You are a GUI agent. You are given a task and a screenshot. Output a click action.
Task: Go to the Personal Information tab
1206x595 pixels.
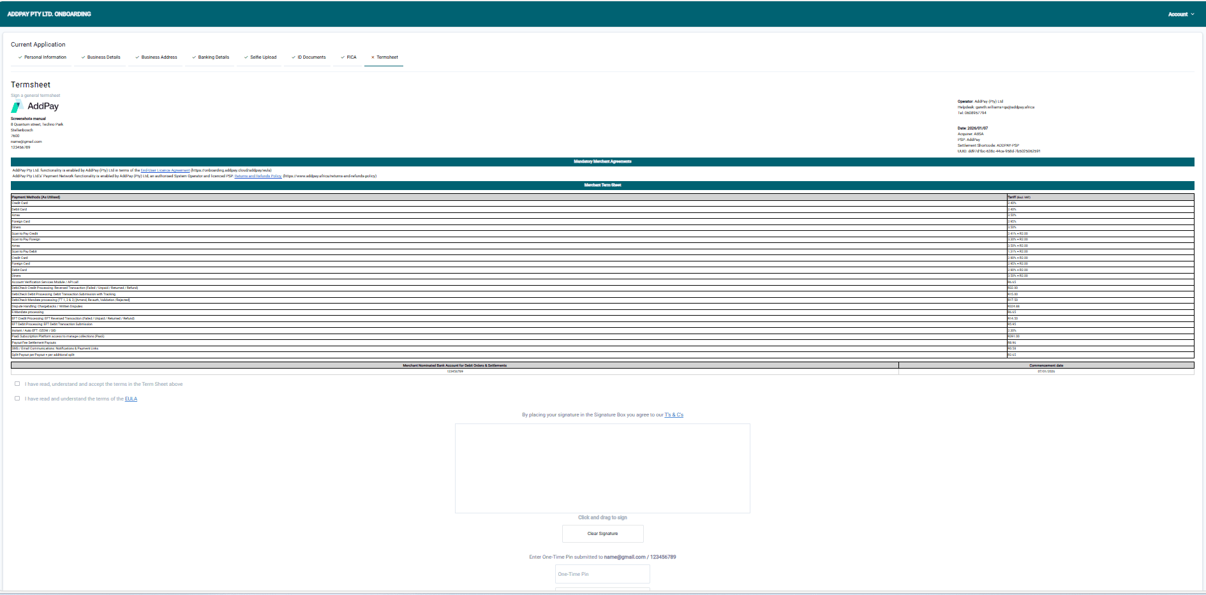tap(42, 57)
